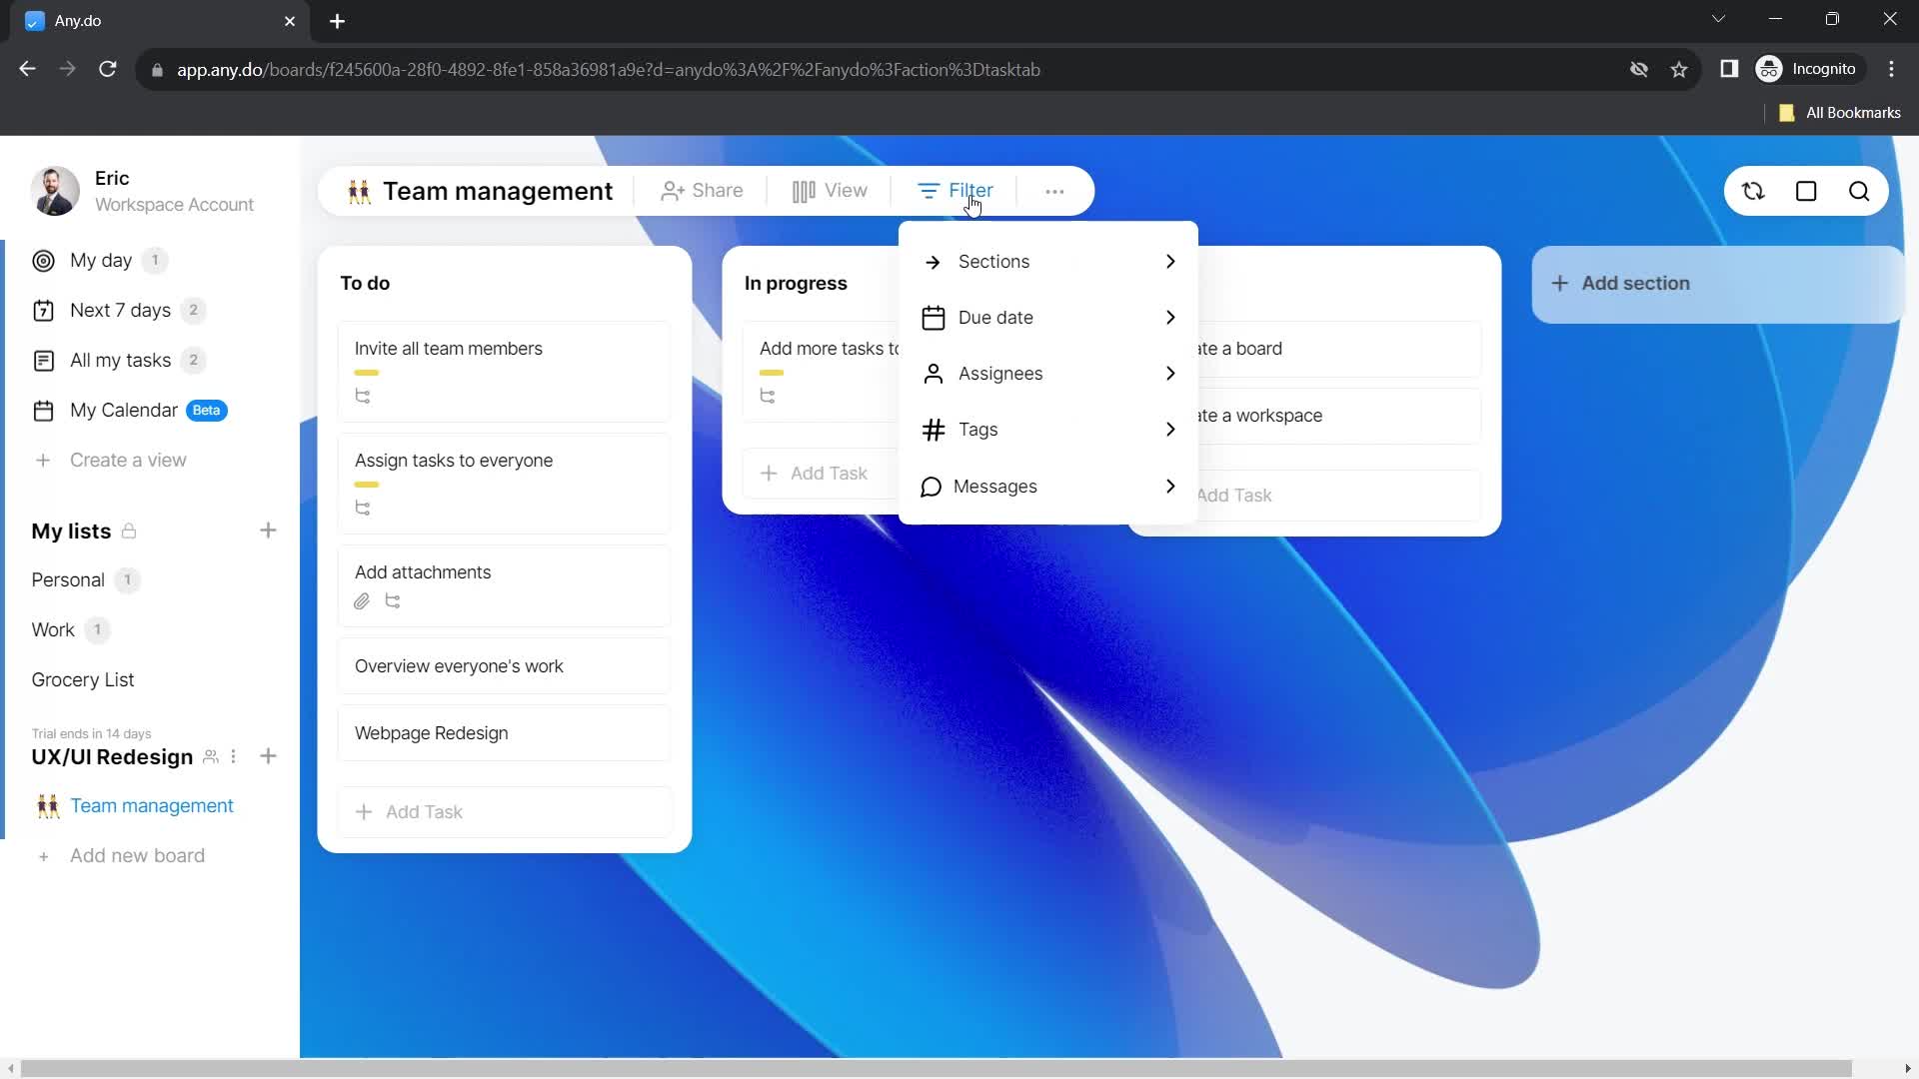Image resolution: width=1919 pixels, height=1079 pixels.
Task: Open Next 7 days view
Action: (119, 311)
